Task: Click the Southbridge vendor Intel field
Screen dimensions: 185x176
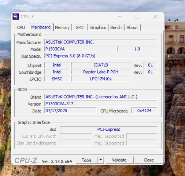Action: [x=57, y=72]
